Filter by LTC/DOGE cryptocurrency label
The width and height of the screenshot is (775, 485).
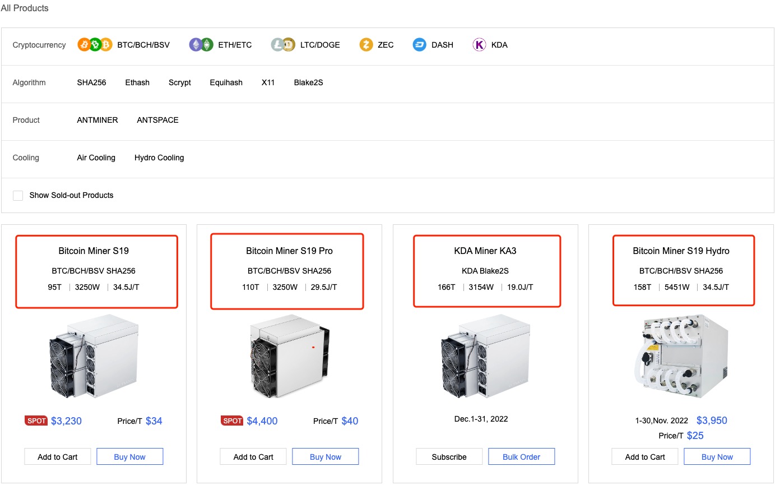pos(320,45)
